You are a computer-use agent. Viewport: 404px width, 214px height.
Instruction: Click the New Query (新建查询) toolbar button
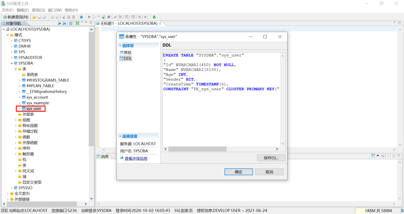tap(16, 17)
